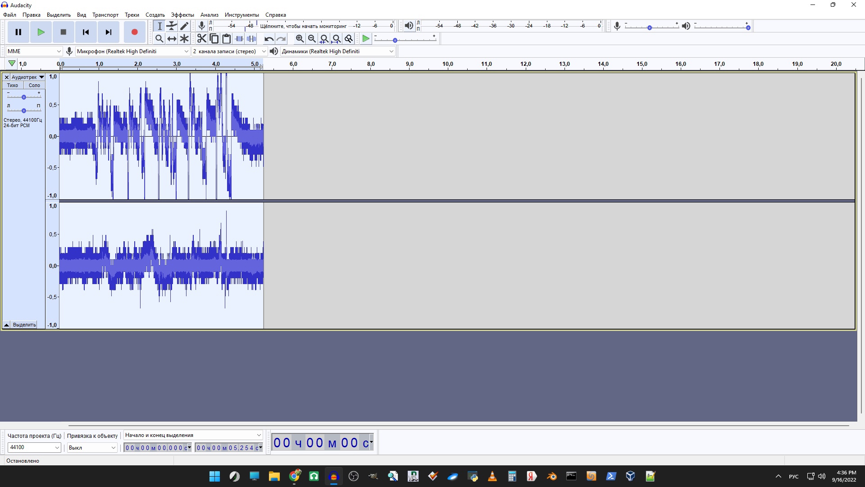Image resolution: width=865 pixels, height=487 pixels.
Task: Toggle pinned playhead green triangle
Action: (x=12, y=64)
